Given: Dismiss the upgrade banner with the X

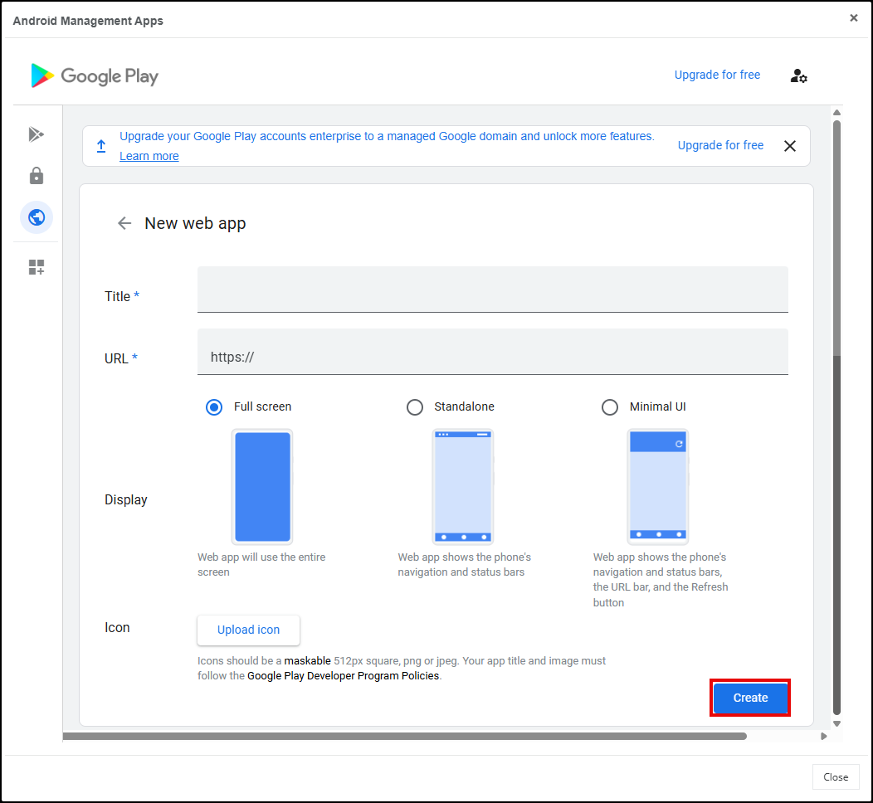Looking at the screenshot, I should 789,146.
